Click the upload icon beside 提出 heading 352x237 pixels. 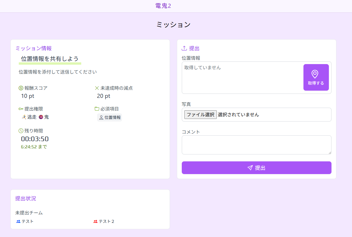[184, 48]
